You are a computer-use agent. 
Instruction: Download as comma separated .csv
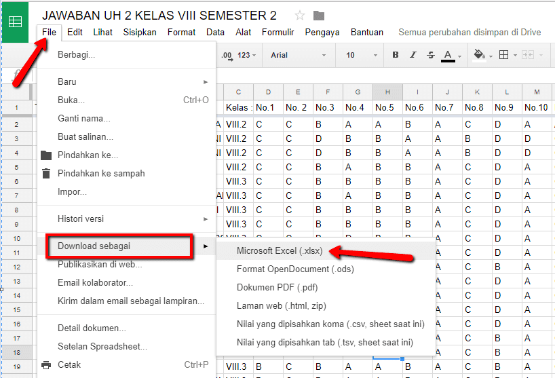click(x=326, y=324)
